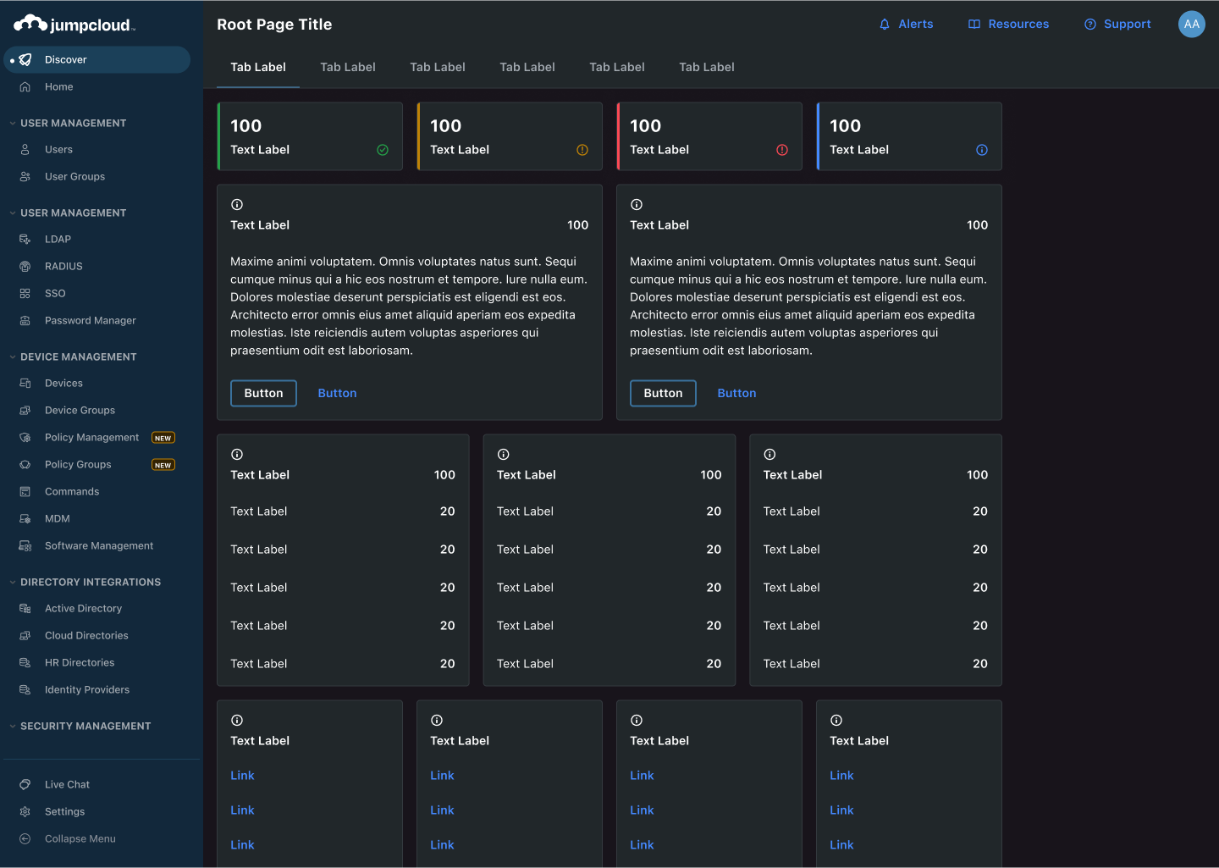
Task: Expand the Security Management section
Action: 13,727
